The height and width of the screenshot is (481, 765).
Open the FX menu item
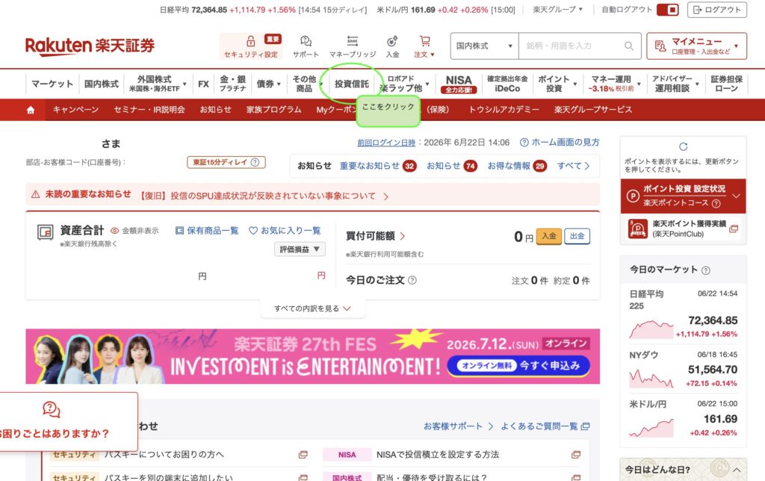coord(203,84)
